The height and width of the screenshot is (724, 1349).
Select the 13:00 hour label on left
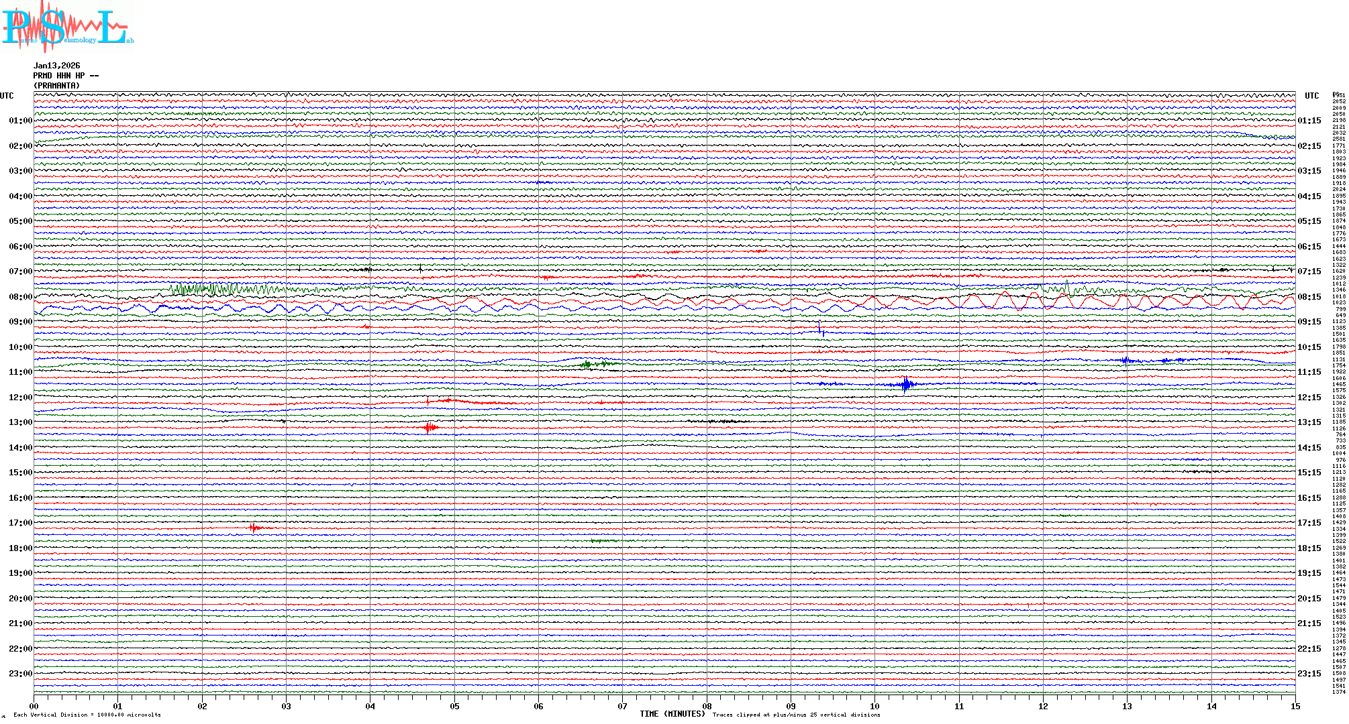pyautogui.click(x=20, y=422)
